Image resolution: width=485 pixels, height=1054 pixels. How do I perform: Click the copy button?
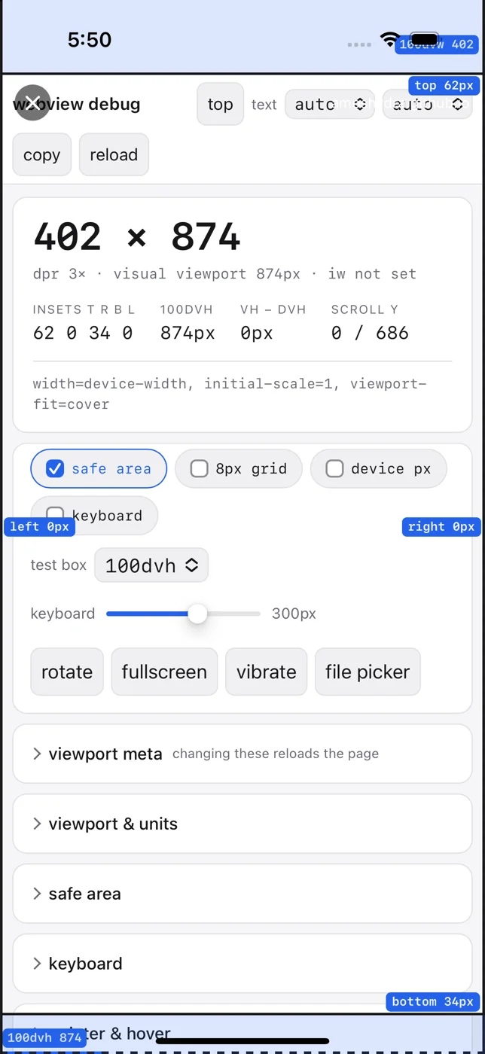[41, 154]
